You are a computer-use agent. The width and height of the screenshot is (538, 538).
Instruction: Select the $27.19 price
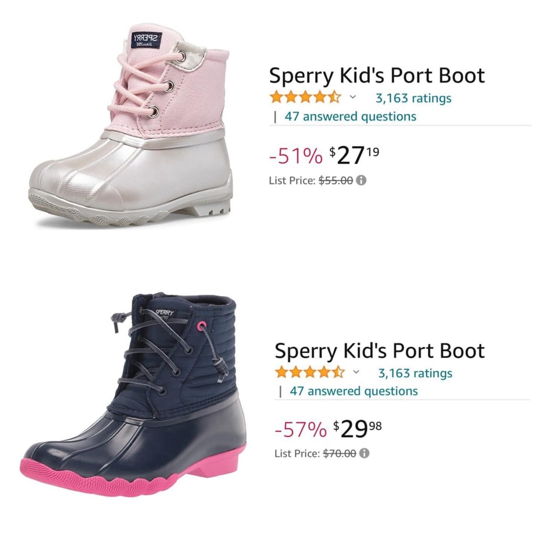355,156
